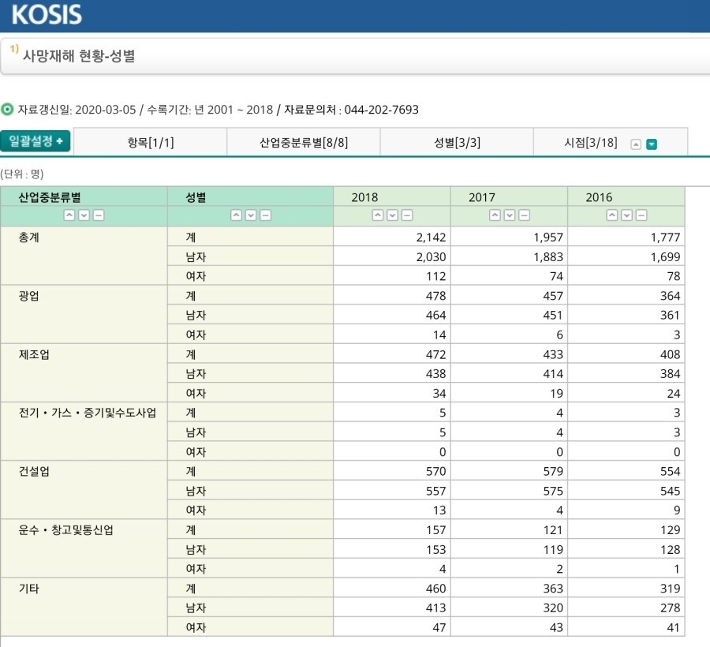Remove the 산업중분류별 column via minus icon

98,215
